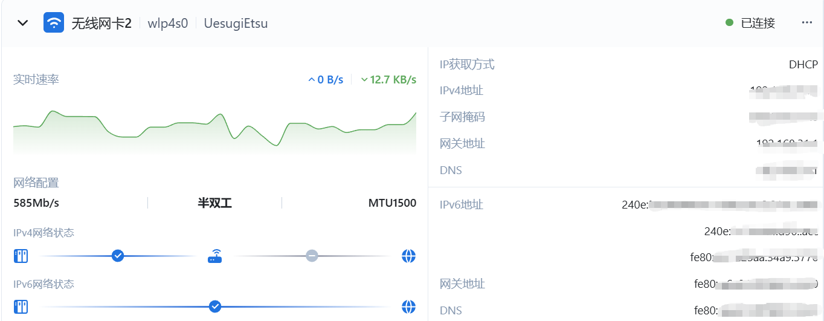Viewport: 824px width, 321px height.
Task: Click the blue Wi-Fi adapter icon
Action: click(54, 23)
